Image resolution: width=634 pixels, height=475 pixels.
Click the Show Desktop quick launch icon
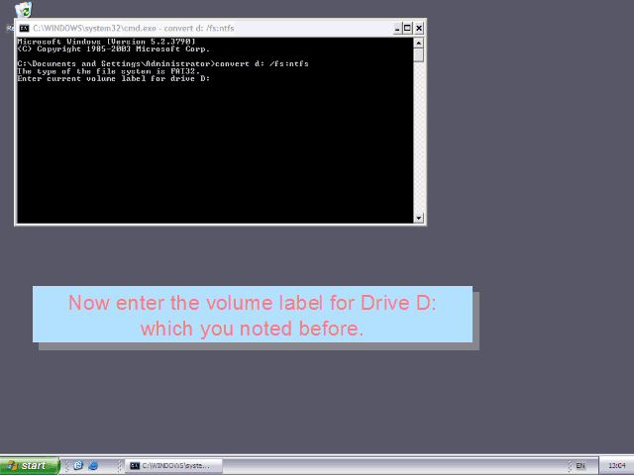click(77, 465)
